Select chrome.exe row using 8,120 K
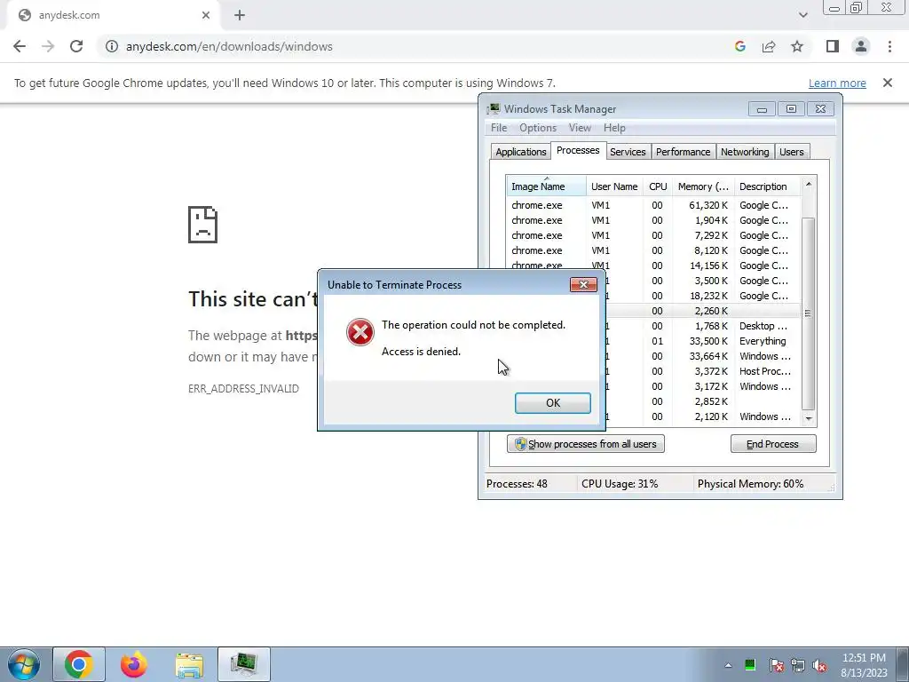 point(653,250)
